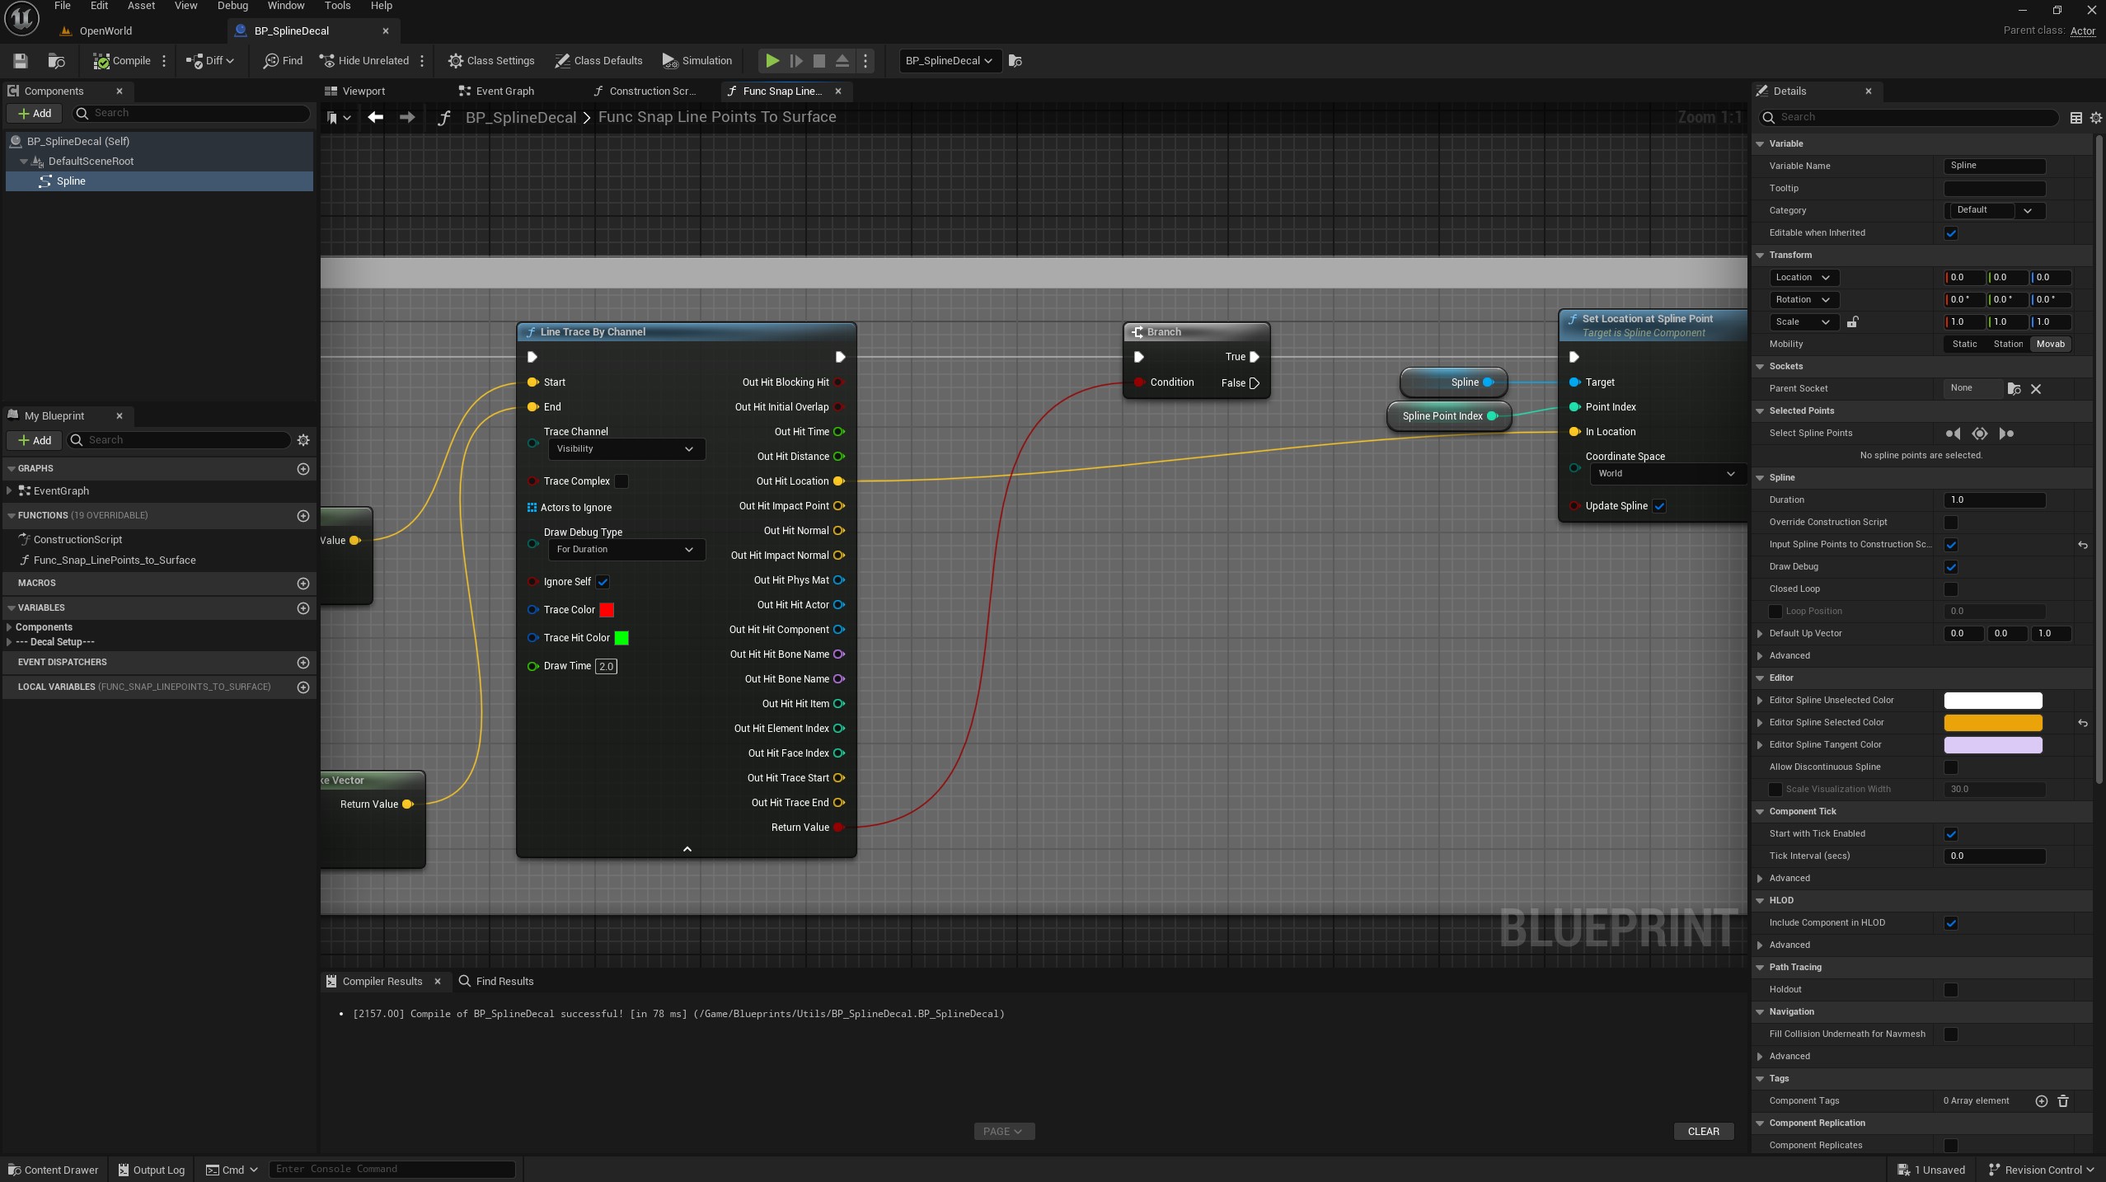Click the red Trace Color swatch
This screenshot has width=2106, height=1182.
(x=606, y=609)
